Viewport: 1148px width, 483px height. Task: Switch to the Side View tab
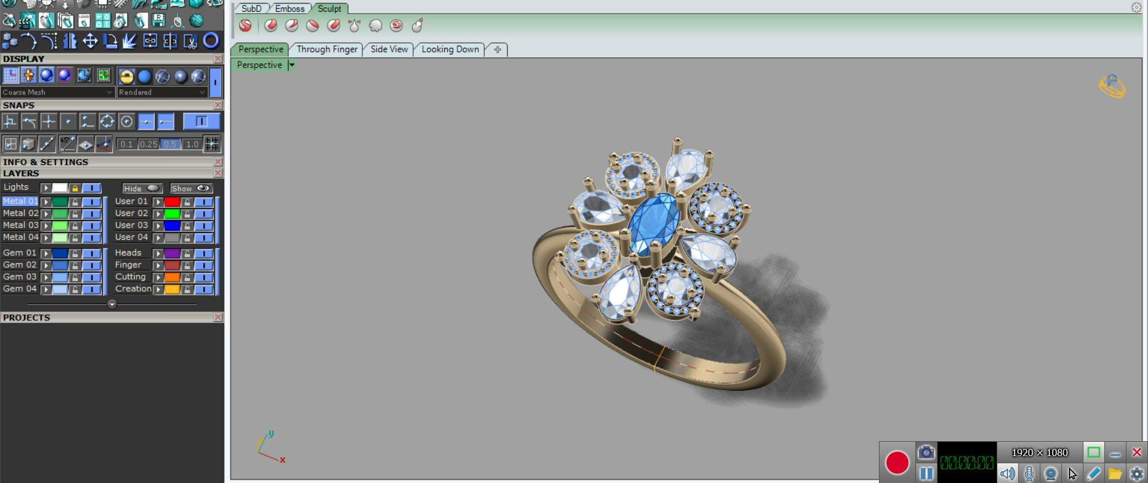click(389, 50)
